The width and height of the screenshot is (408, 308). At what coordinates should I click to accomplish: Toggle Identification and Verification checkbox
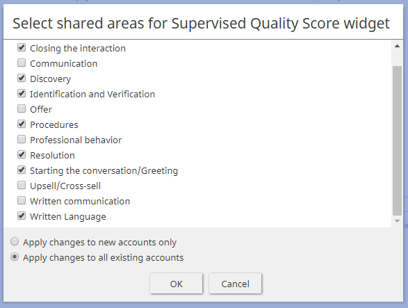pyautogui.click(x=22, y=93)
